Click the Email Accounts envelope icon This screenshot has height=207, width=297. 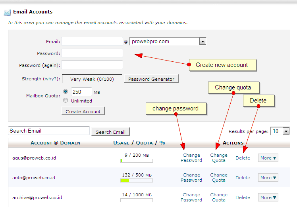pos(8,13)
